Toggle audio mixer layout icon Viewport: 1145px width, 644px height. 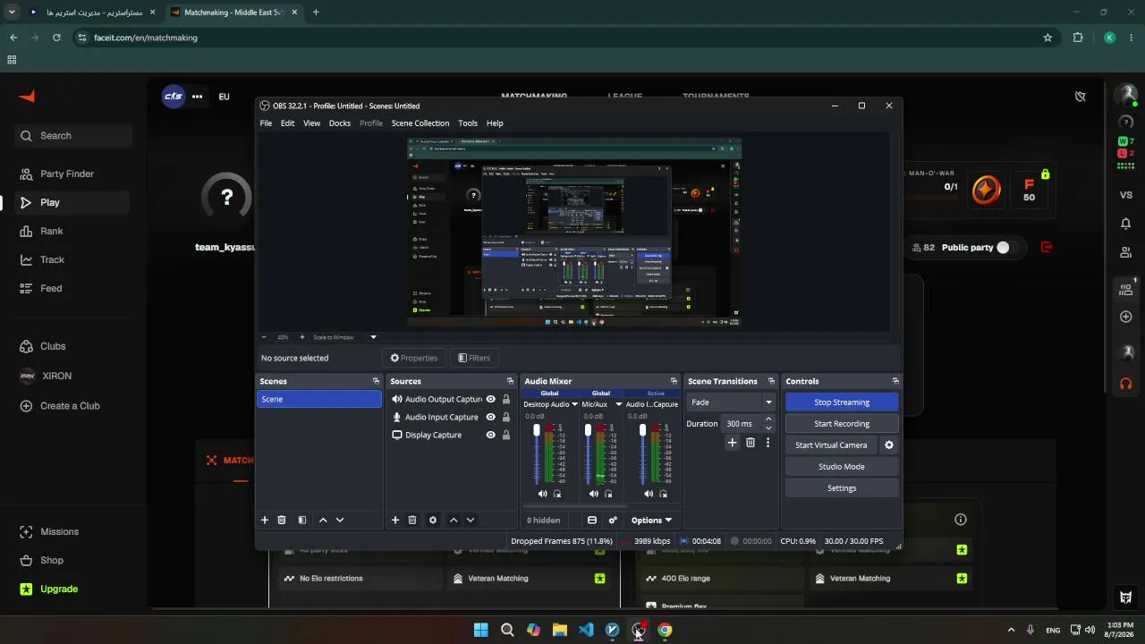pyautogui.click(x=592, y=520)
